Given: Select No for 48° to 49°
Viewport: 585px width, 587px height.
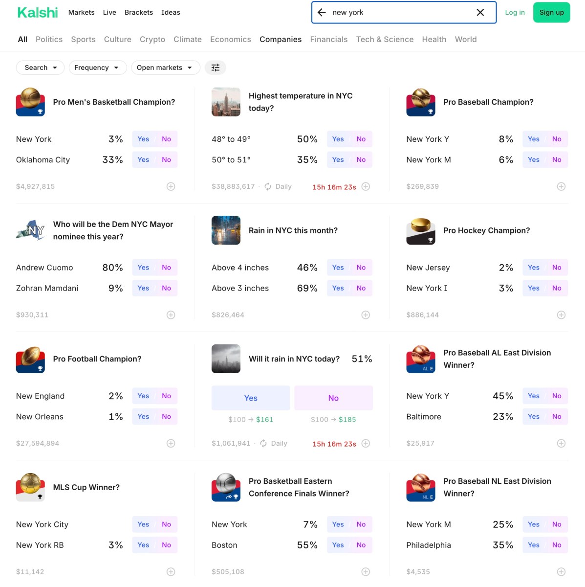Looking at the screenshot, I should [361, 139].
